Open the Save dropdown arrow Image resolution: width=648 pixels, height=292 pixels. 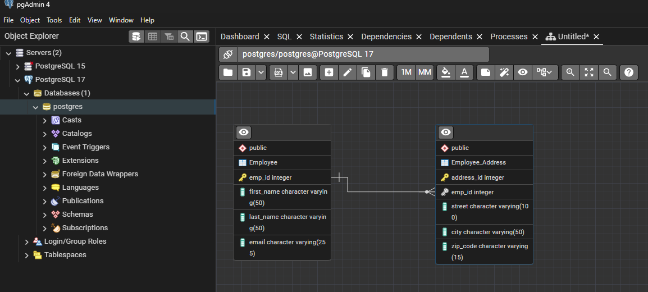click(261, 72)
